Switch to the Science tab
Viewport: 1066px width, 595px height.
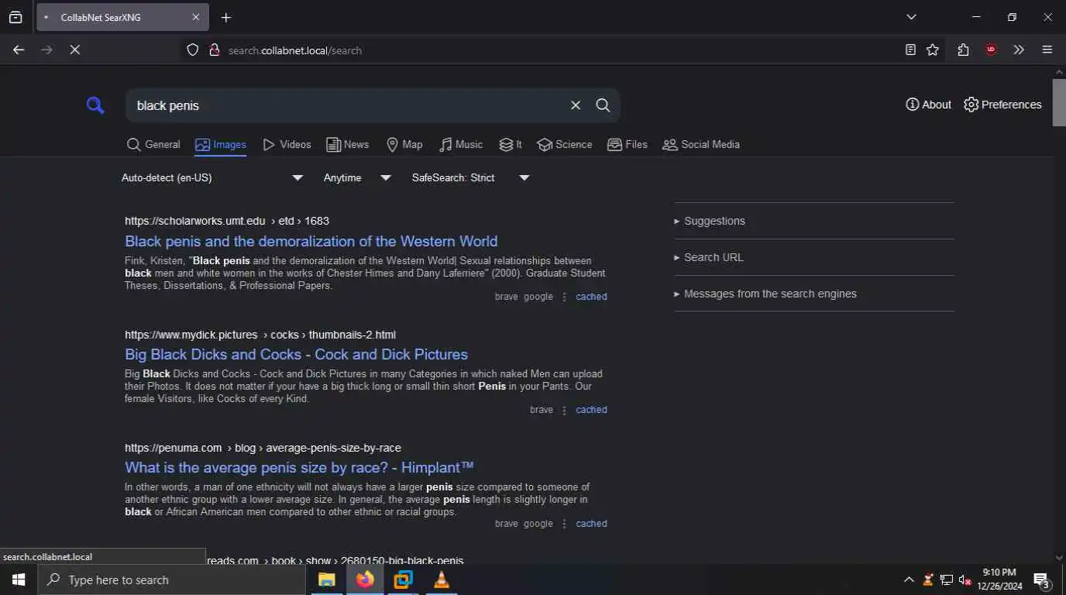[565, 145]
